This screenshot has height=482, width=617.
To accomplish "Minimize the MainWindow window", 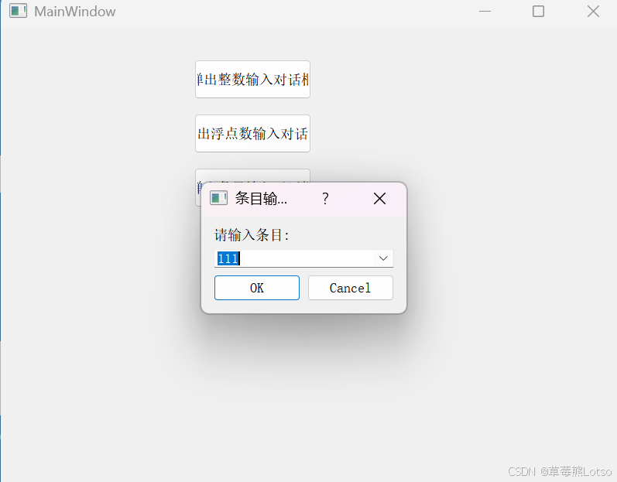I will (x=485, y=12).
